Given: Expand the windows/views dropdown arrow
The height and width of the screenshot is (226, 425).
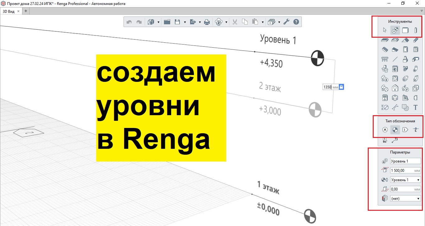Looking at the screenshot, I should 279,22.
